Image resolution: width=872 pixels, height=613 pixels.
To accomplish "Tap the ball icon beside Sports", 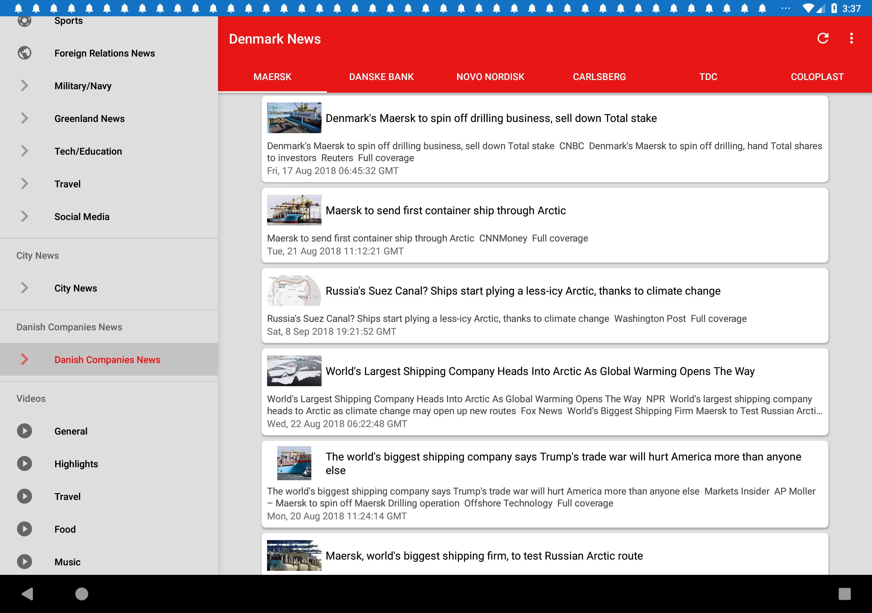I will (x=25, y=21).
